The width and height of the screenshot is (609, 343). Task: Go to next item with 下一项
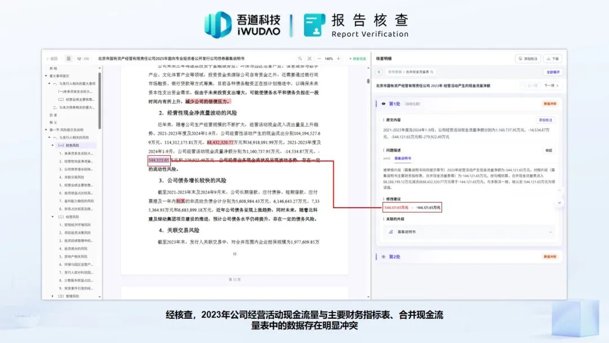551,85
